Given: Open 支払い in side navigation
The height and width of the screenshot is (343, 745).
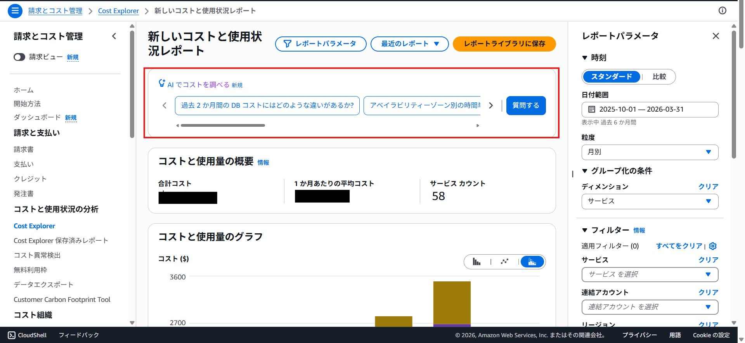Looking at the screenshot, I should click(24, 164).
